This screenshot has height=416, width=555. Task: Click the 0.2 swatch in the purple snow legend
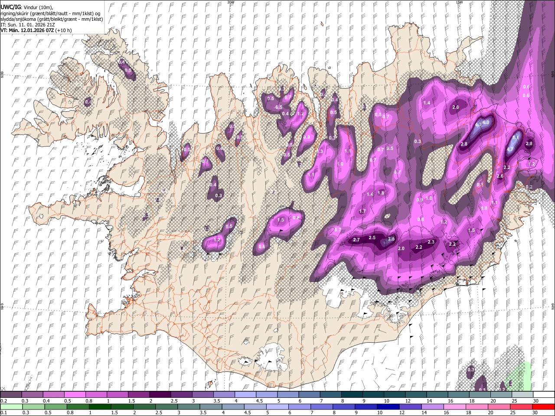coord(11,395)
